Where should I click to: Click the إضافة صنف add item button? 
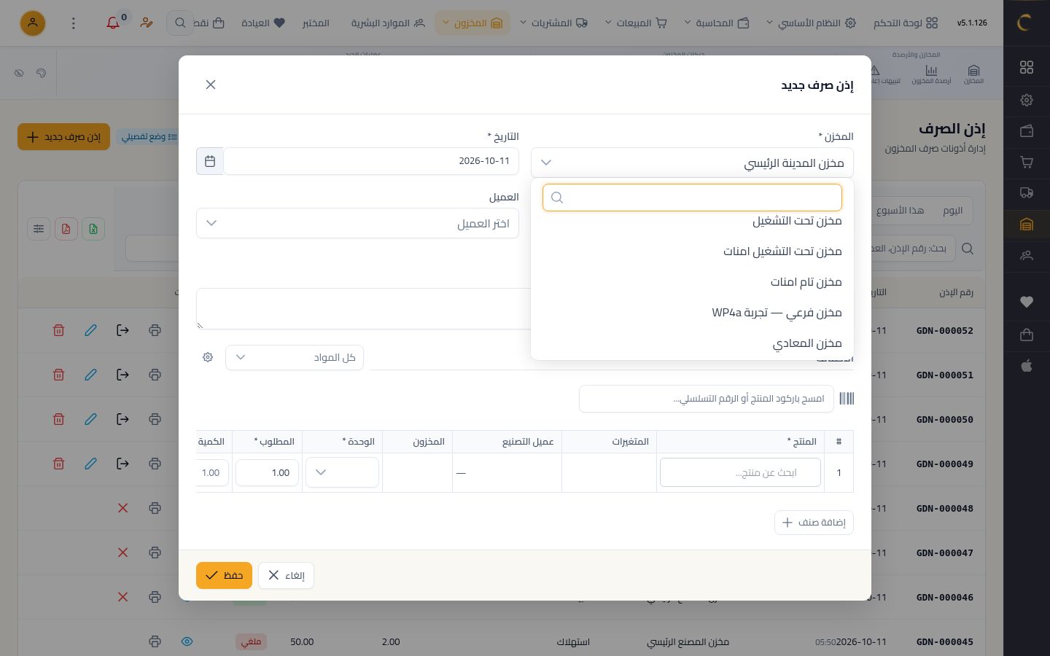coord(814,523)
